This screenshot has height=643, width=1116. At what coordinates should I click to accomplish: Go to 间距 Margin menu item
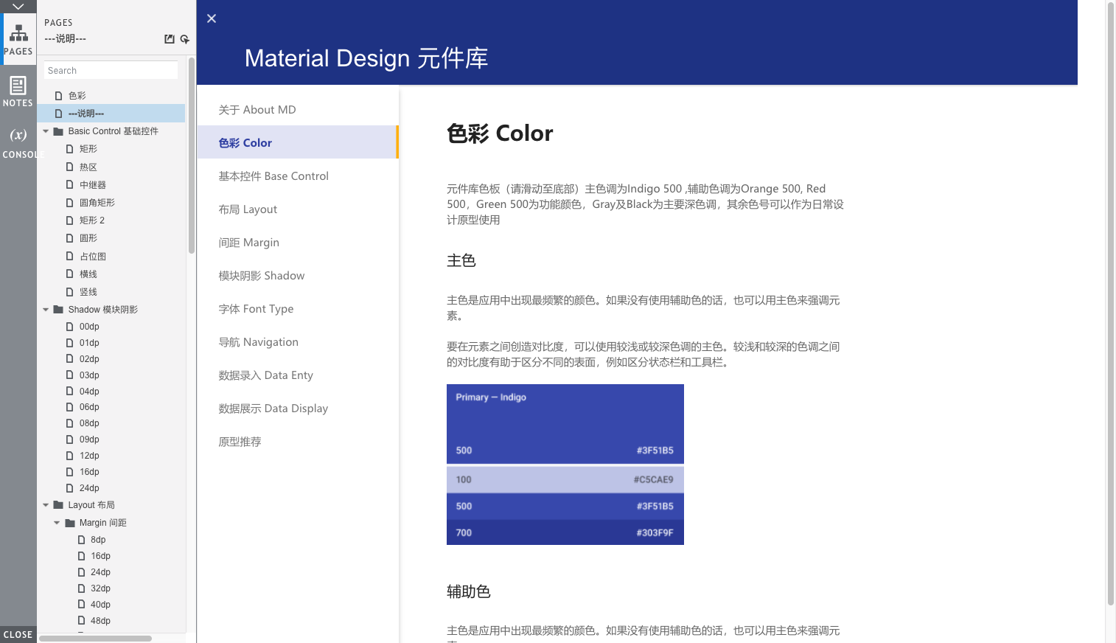298,242
